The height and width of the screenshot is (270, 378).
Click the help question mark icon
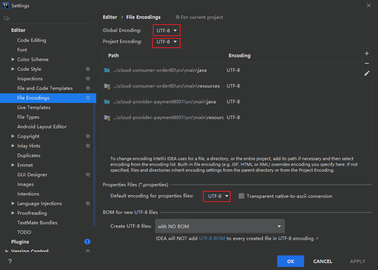[10, 262]
